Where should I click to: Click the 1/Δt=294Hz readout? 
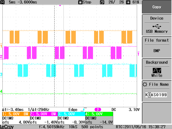coord(39,110)
